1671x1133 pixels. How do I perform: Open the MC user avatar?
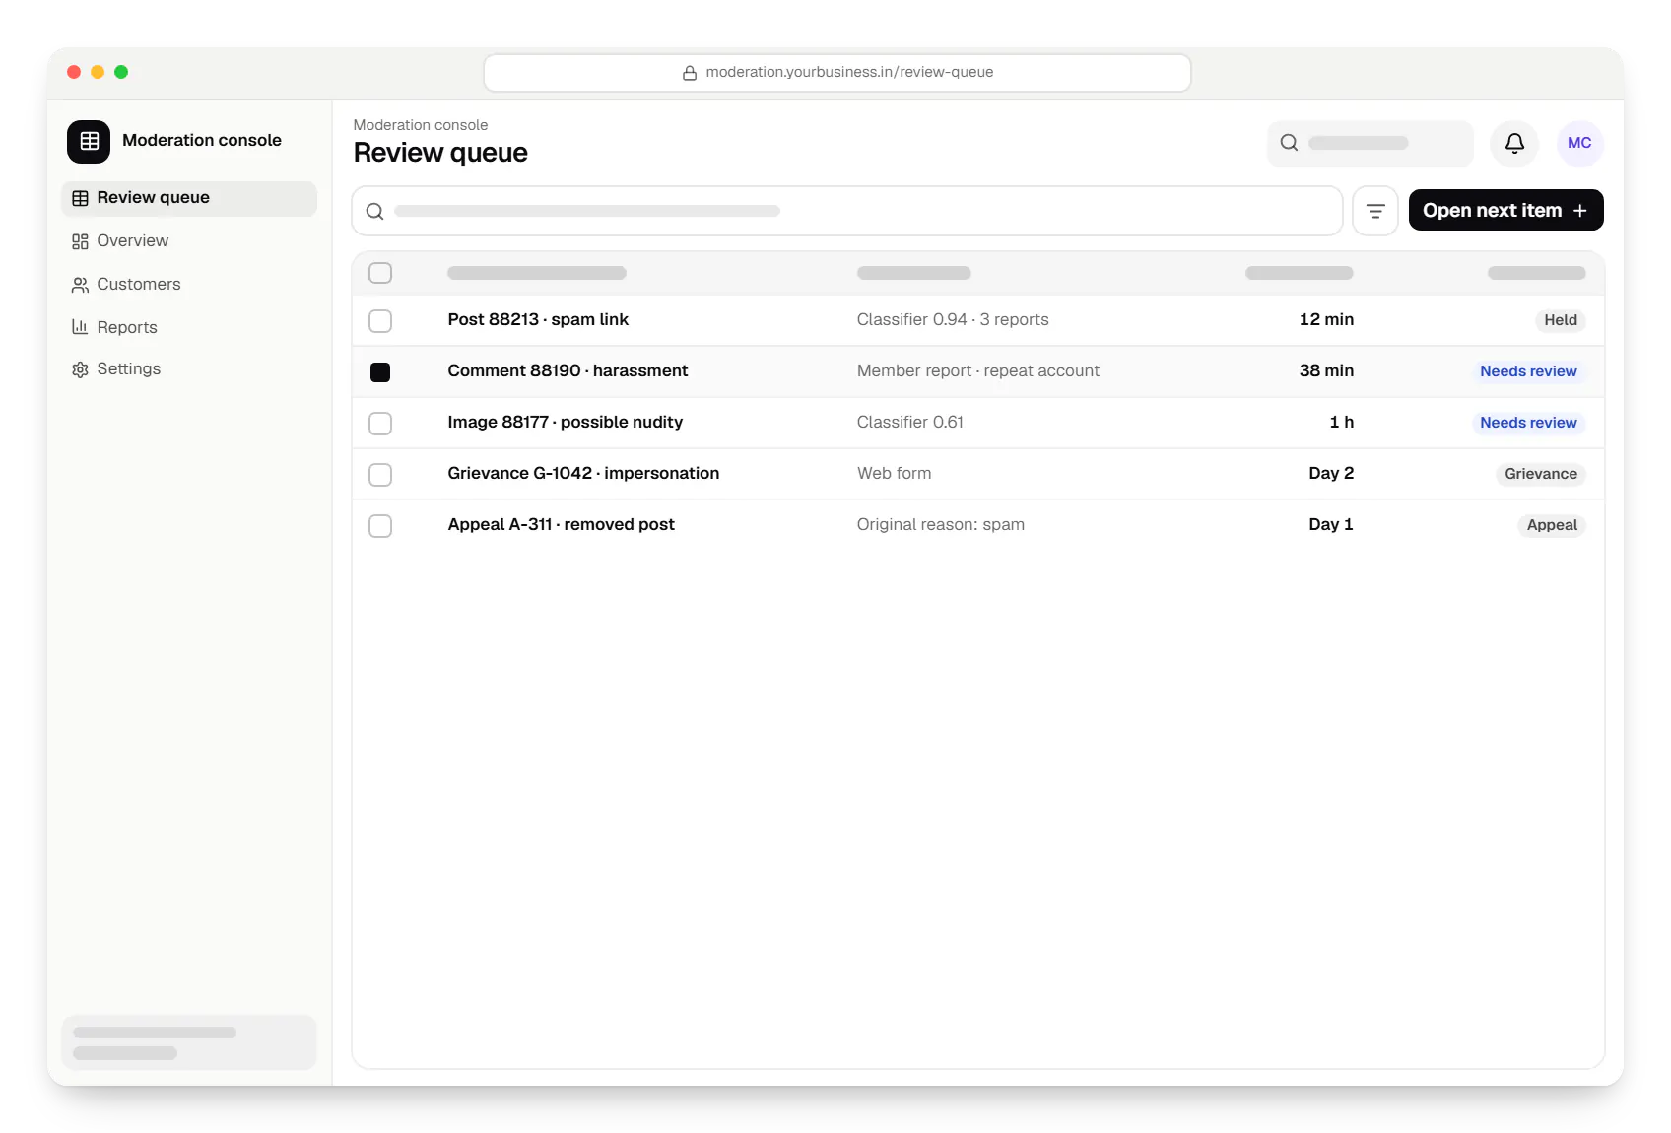[x=1579, y=143]
